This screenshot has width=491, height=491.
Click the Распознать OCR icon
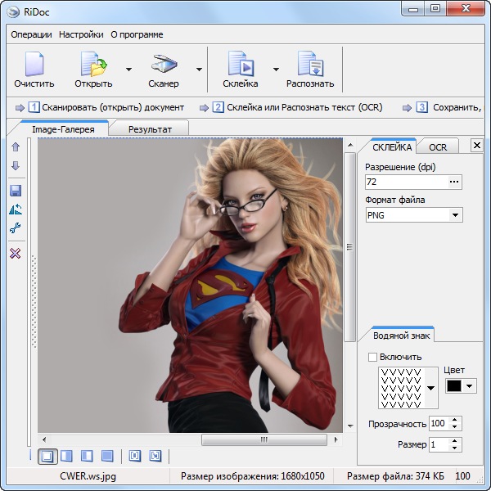pyautogui.click(x=310, y=65)
